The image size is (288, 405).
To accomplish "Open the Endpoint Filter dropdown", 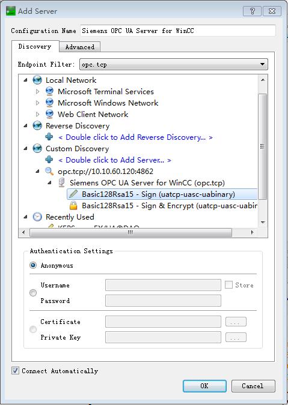I will point(174,64).
